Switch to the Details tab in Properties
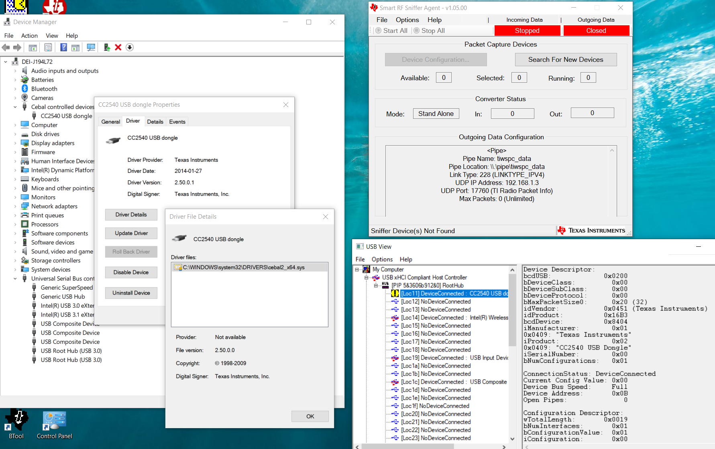The height and width of the screenshot is (449, 715). (x=155, y=122)
